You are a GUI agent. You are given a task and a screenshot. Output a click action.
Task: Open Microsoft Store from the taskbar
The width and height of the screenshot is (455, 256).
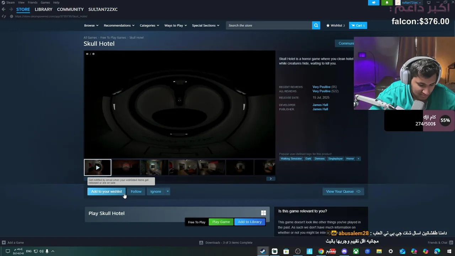tap(286, 251)
